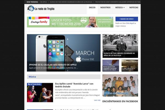
Task: Click the ¡ RADIO EN VIVO ! button
Action: [127, 19]
